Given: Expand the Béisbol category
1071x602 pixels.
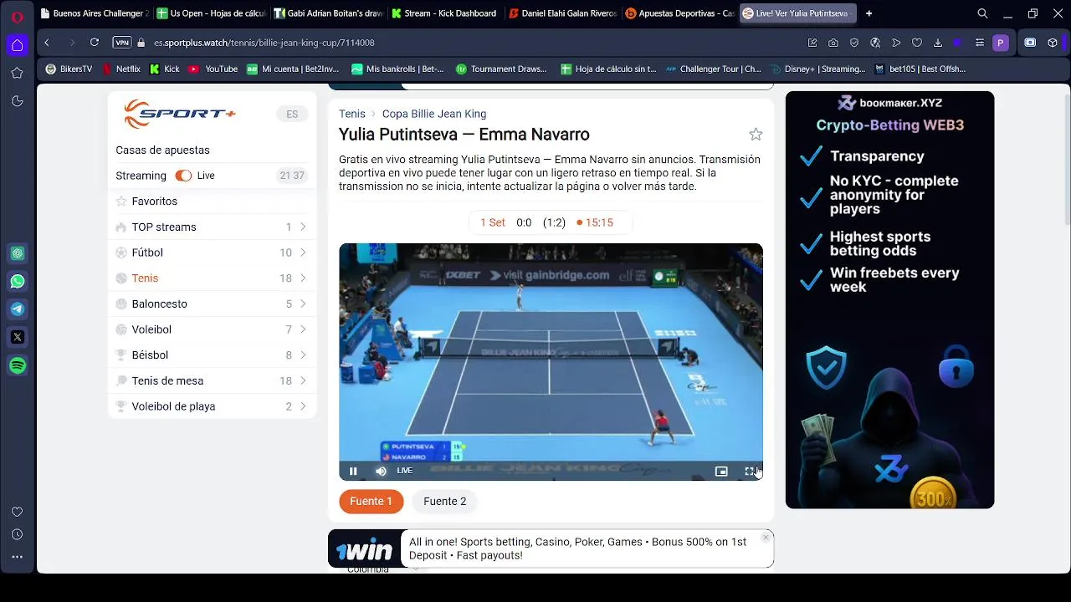Looking at the screenshot, I should (x=213, y=355).
